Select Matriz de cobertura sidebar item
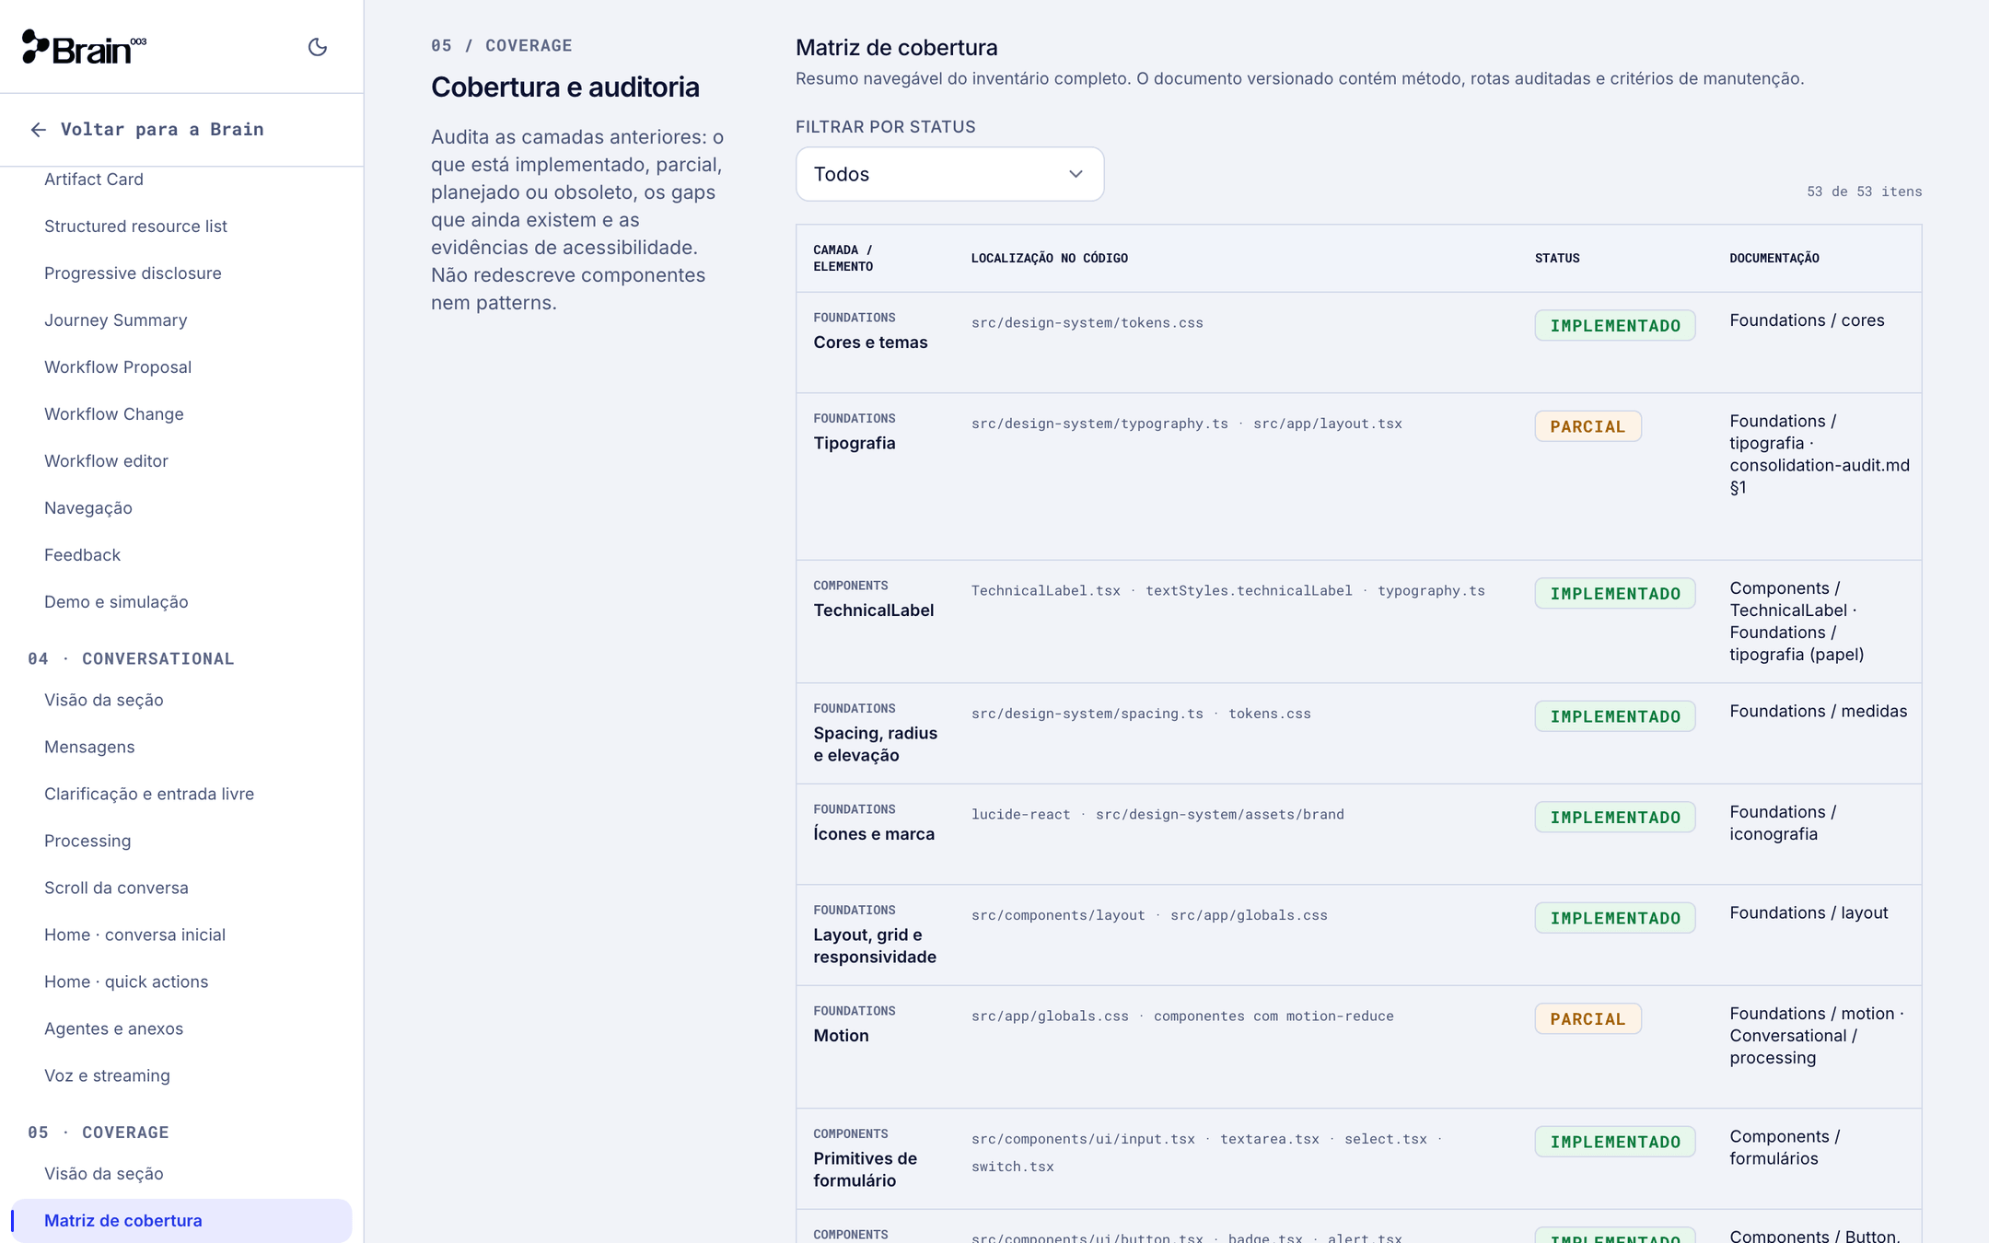The width and height of the screenshot is (1989, 1243). point(181,1221)
